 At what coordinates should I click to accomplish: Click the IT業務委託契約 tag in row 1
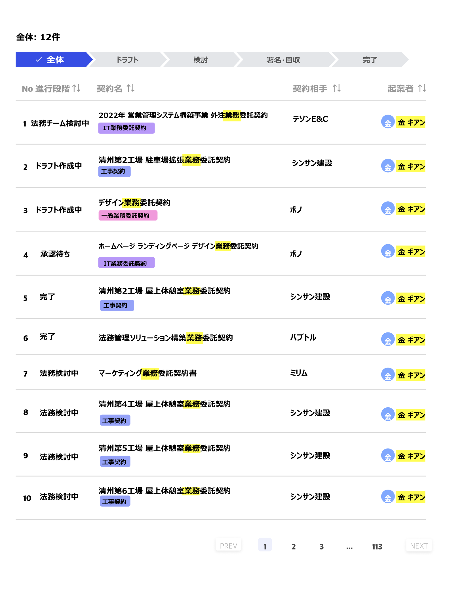coord(126,128)
